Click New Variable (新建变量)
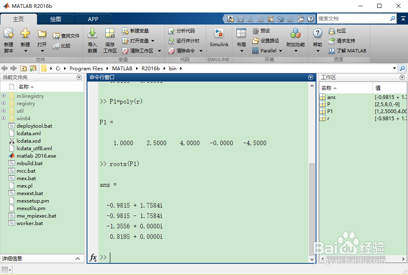 click(136, 31)
